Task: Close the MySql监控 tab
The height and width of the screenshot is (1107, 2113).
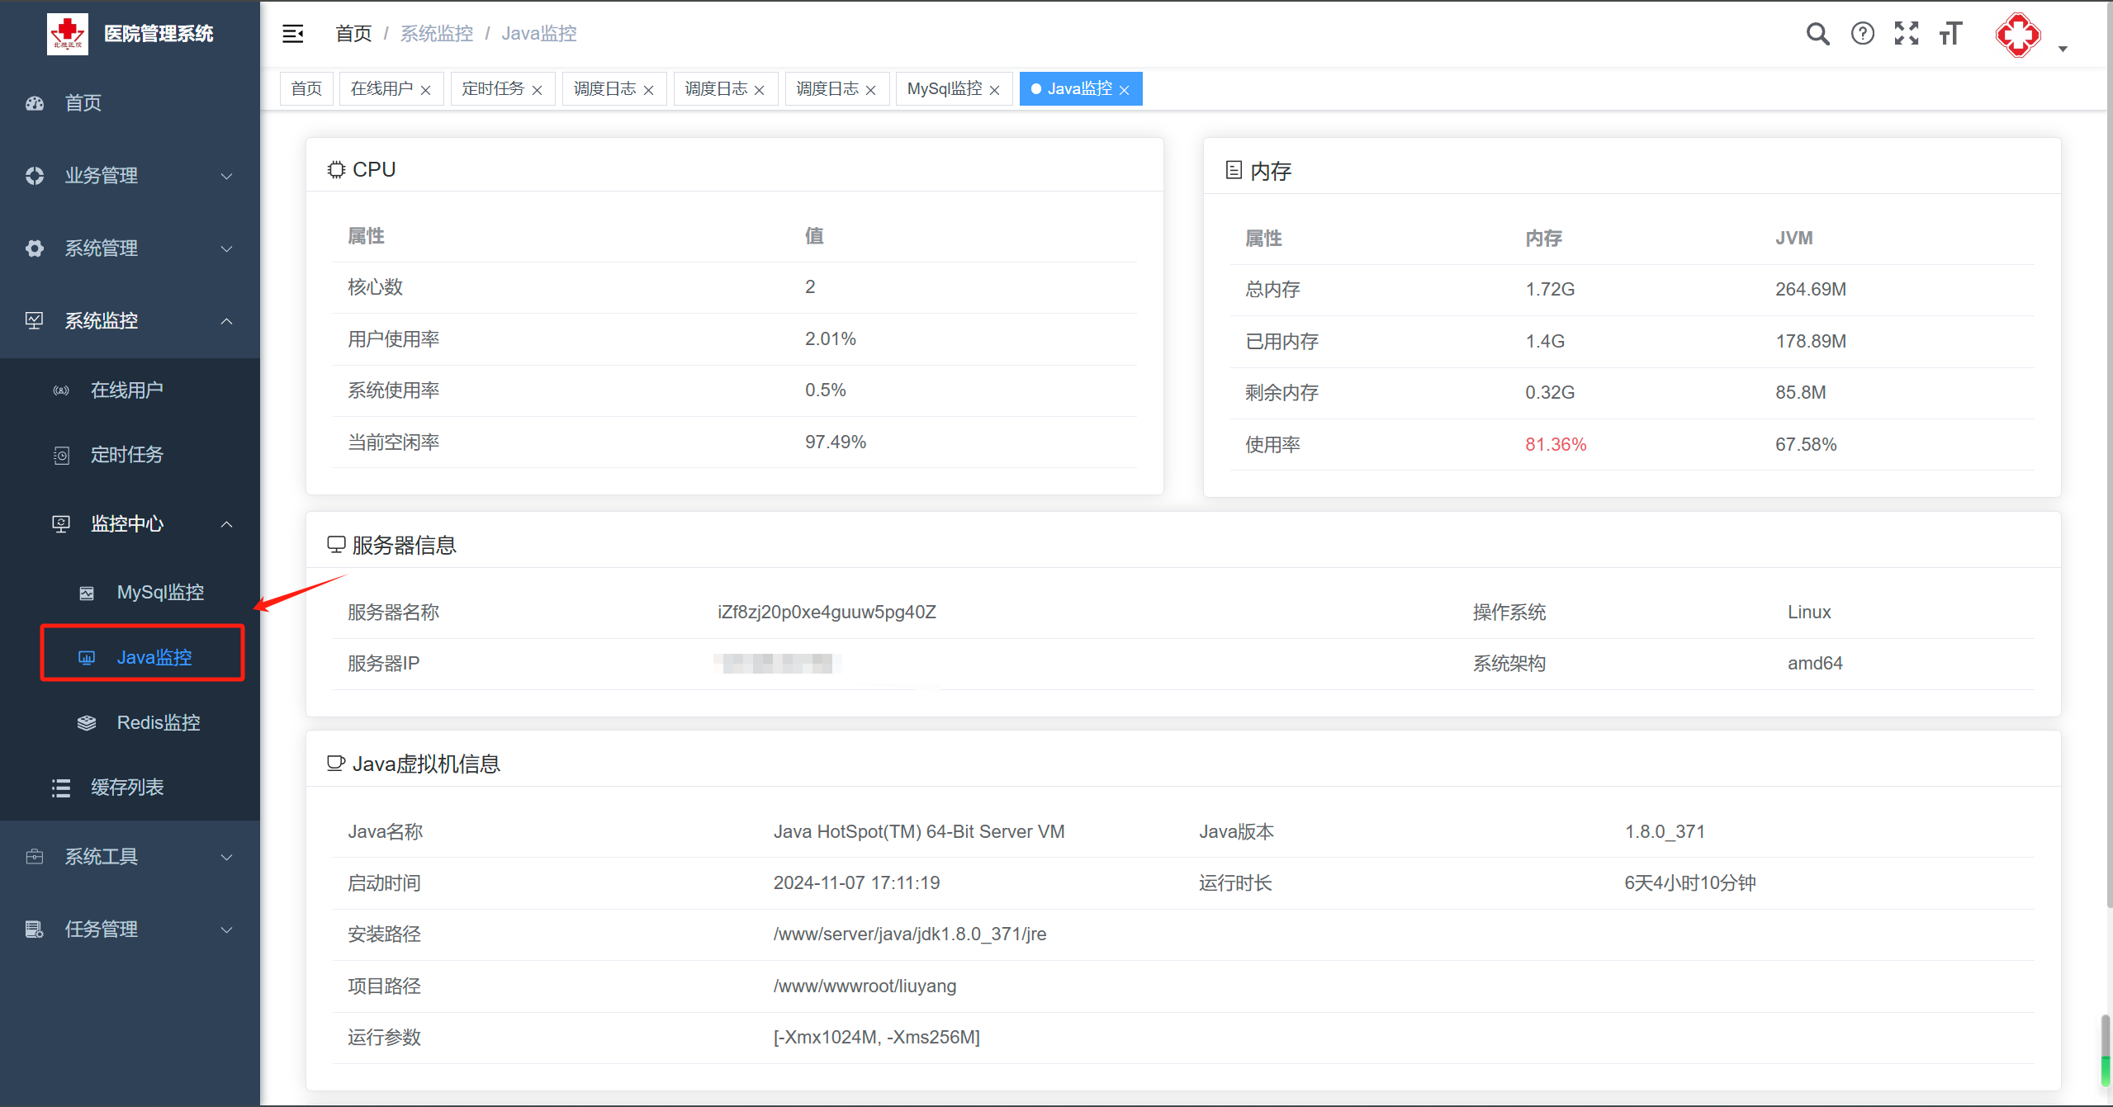Action: [x=995, y=90]
